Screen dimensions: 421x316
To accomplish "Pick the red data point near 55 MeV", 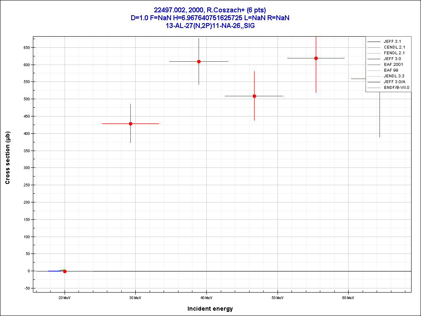I will click(x=316, y=58).
